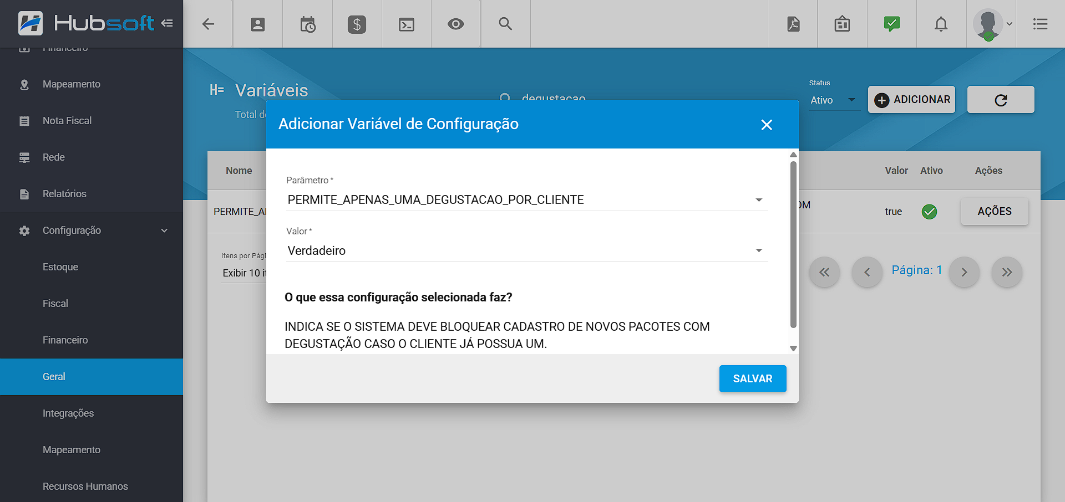Click the refresh button beside Adicionar
This screenshot has height=502, width=1065.
click(1001, 100)
